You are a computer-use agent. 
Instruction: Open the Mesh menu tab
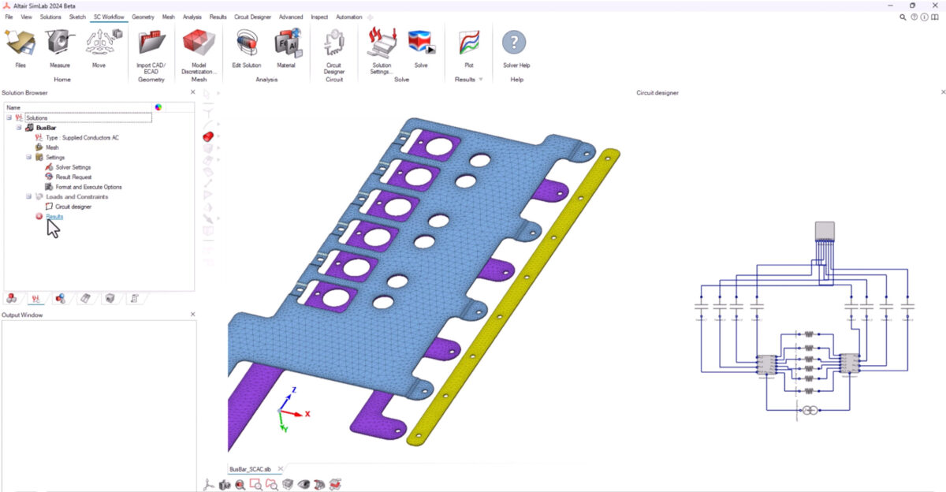pos(169,17)
